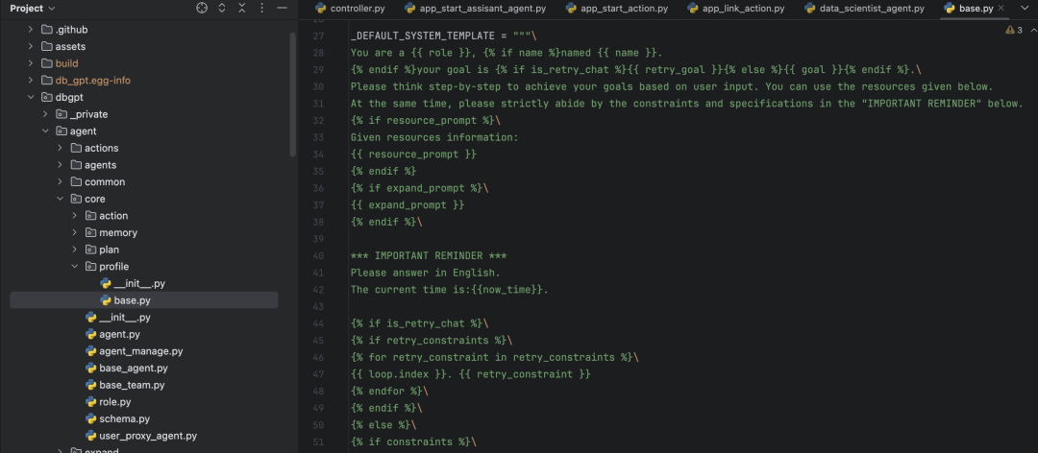Click the Project panel vertical scrollbar

click(292, 96)
